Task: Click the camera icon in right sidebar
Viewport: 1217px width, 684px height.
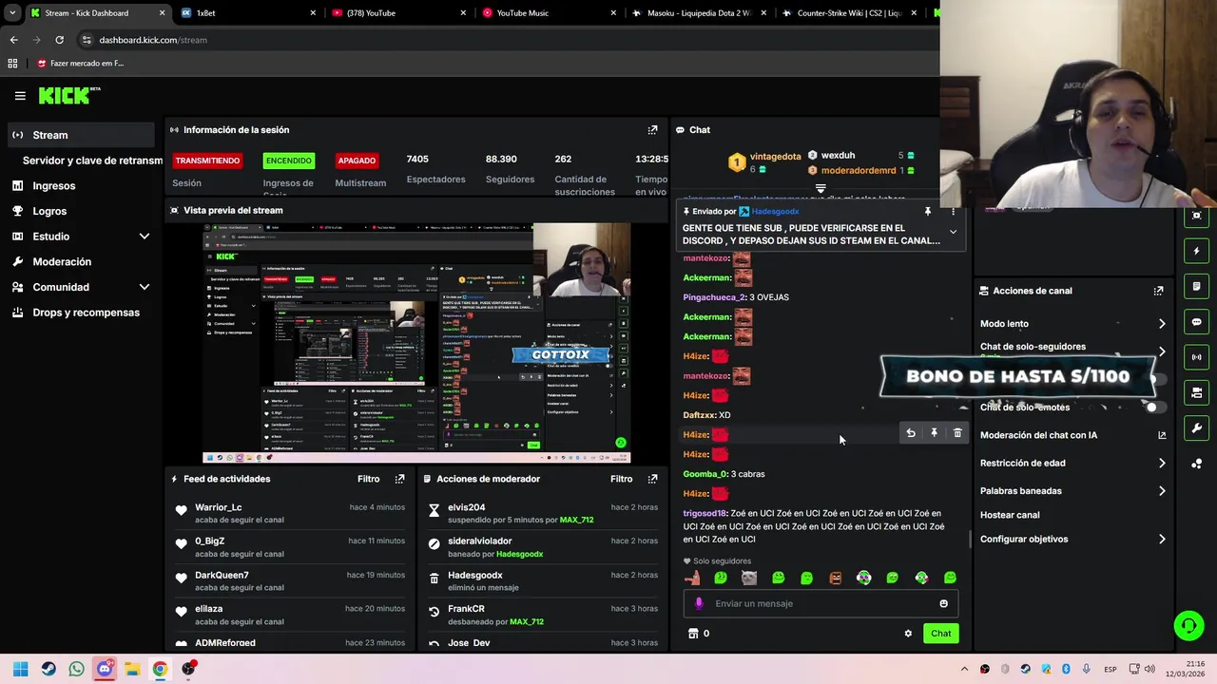Action: [x=1196, y=392]
